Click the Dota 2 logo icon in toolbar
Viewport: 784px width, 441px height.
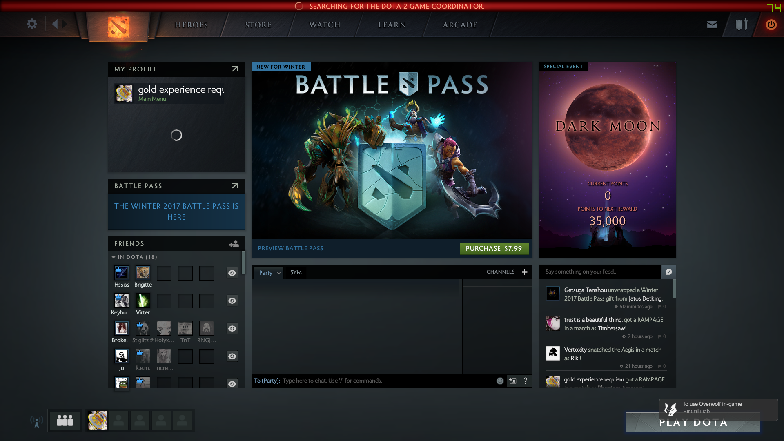click(x=119, y=25)
